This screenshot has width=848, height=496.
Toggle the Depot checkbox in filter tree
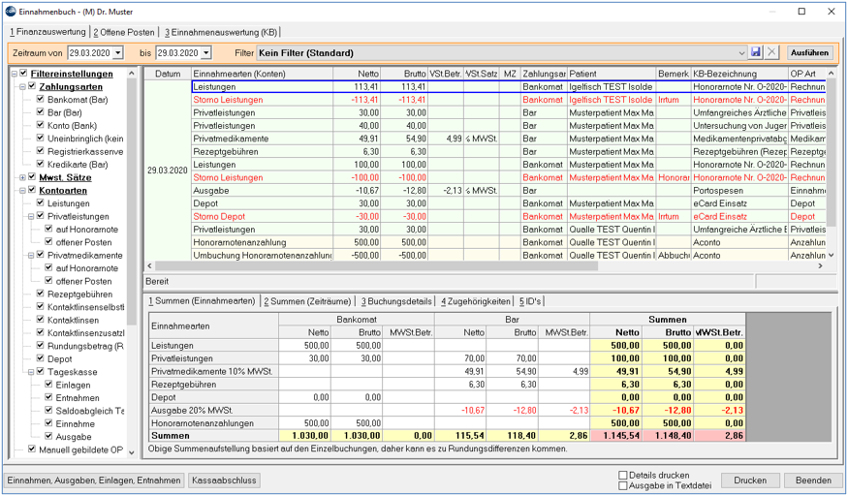[x=41, y=358]
